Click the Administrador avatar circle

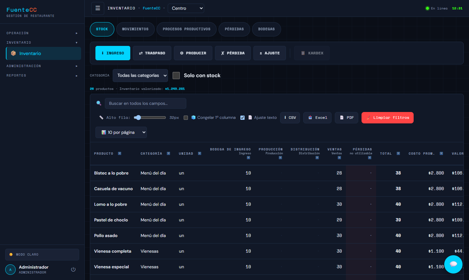click(x=10, y=270)
